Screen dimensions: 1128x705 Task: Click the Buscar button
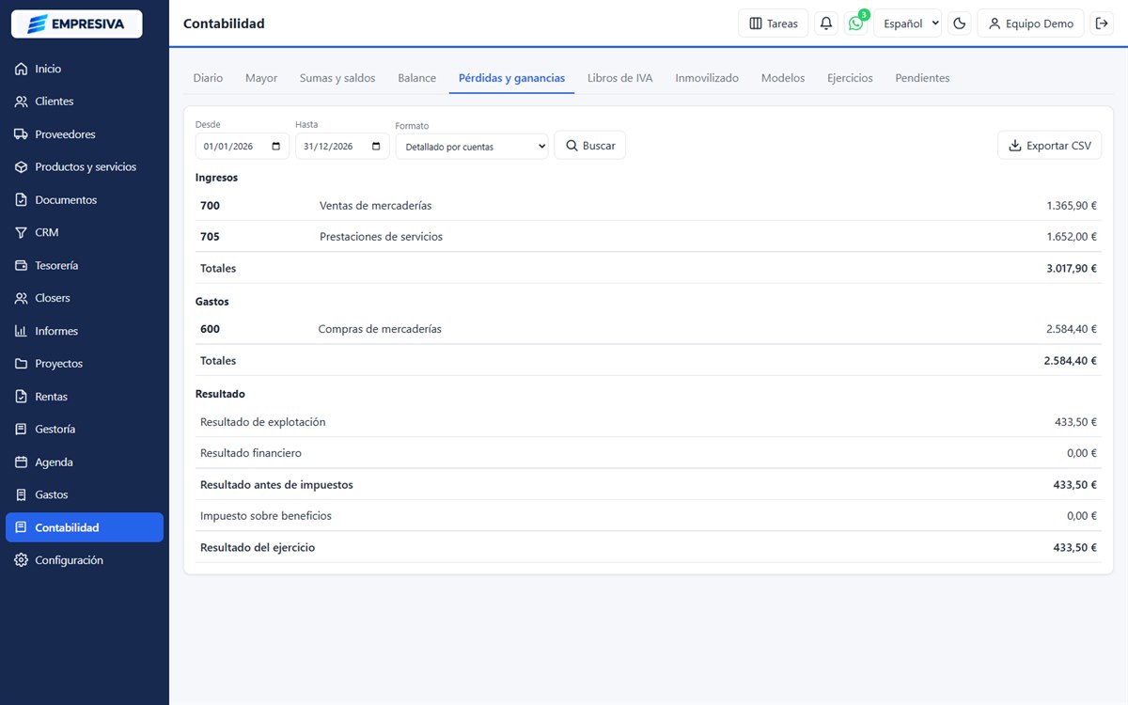tap(590, 146)
